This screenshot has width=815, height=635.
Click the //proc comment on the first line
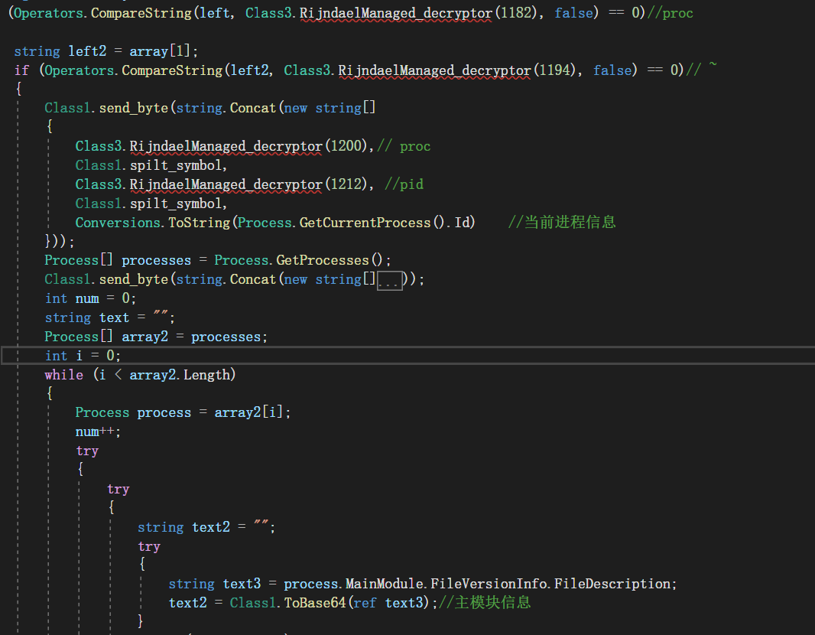(x=670, y=12)
